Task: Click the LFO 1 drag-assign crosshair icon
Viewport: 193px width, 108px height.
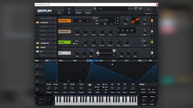Action: click(x=87, y=61)
